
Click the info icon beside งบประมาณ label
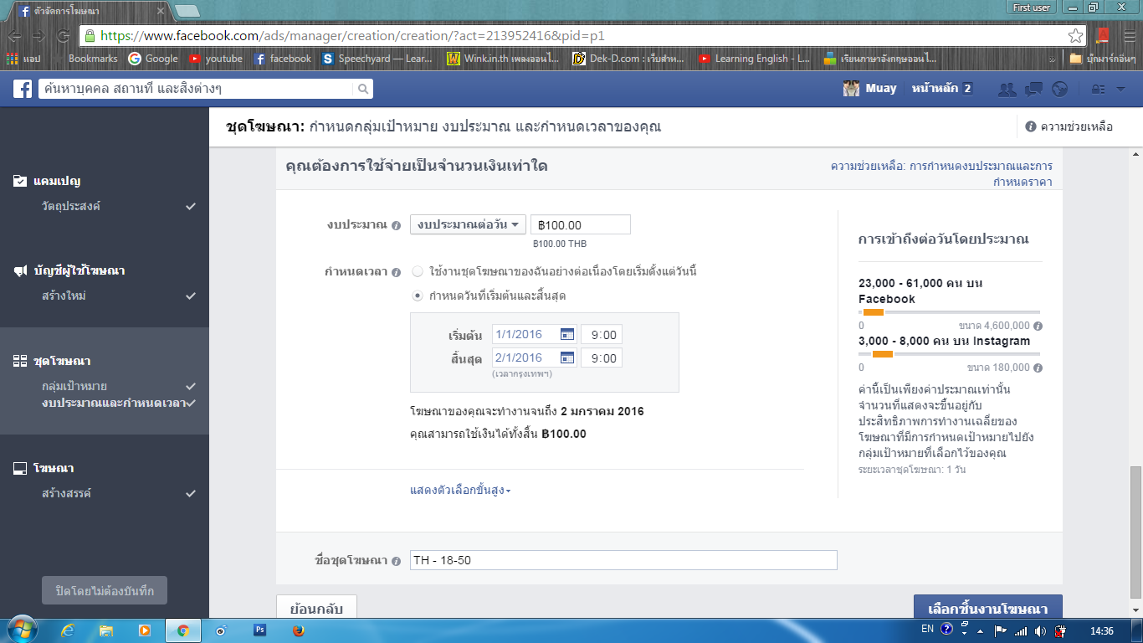tap(396, 225)
